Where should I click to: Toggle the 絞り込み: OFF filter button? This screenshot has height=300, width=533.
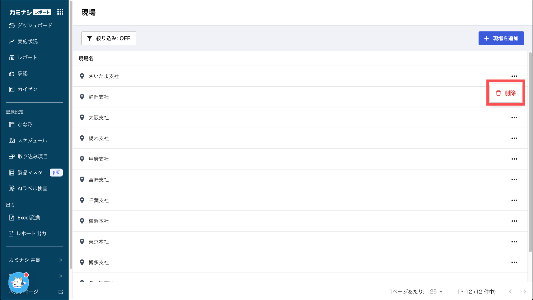pos(109,38)
